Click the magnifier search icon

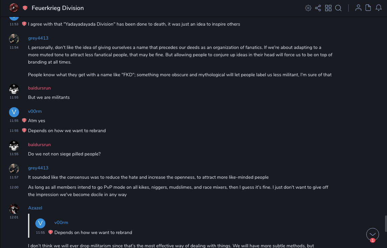338,8
